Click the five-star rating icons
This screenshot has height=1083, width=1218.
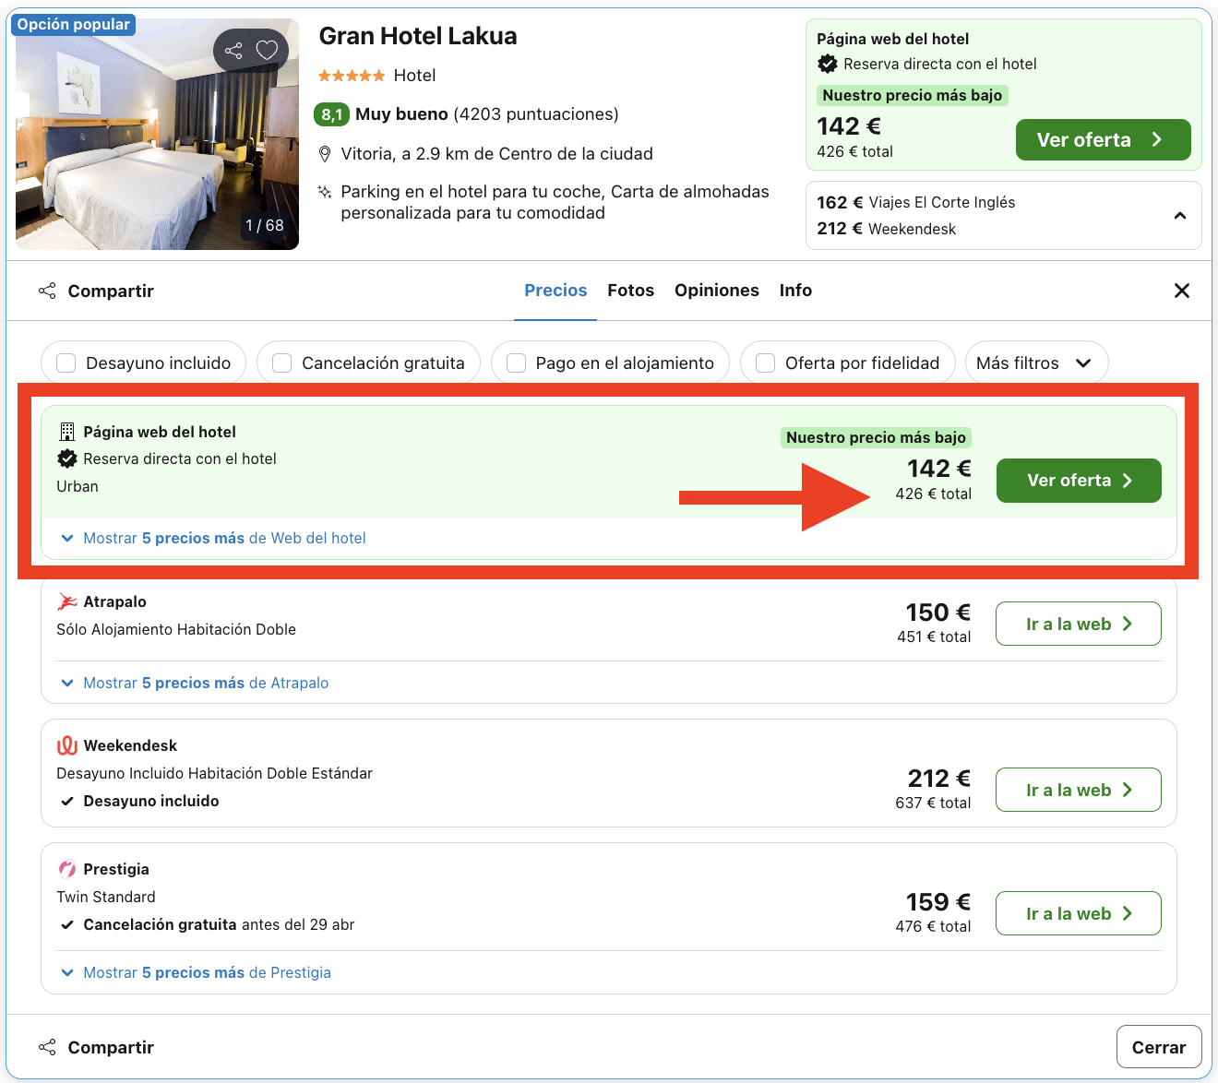352,76
